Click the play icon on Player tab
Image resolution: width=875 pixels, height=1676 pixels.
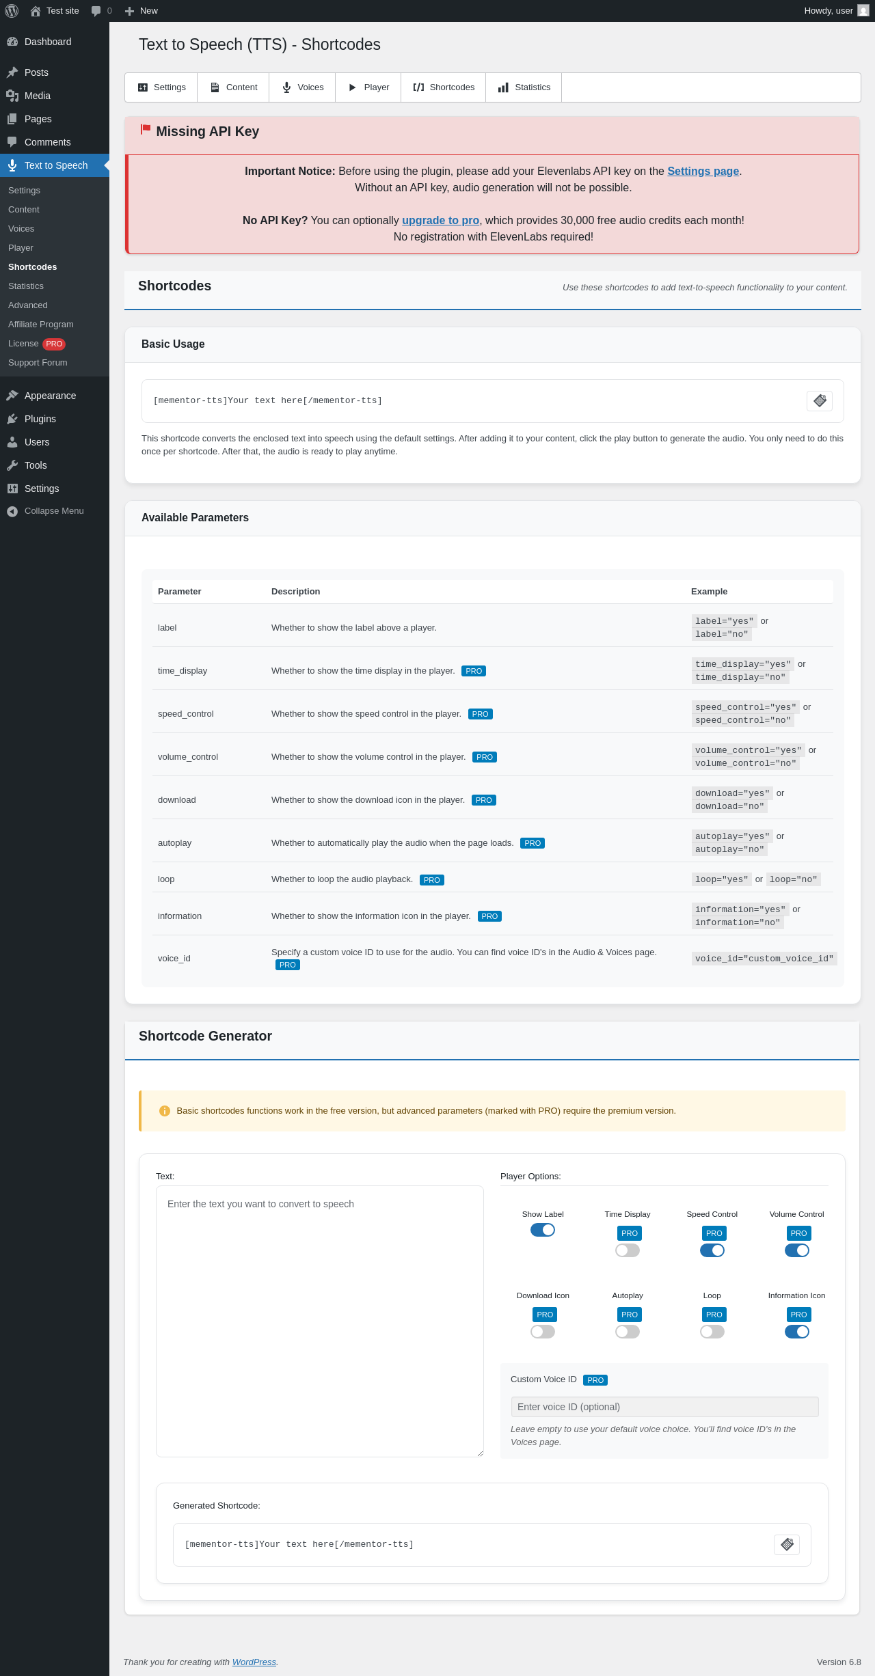click(353, 87)
